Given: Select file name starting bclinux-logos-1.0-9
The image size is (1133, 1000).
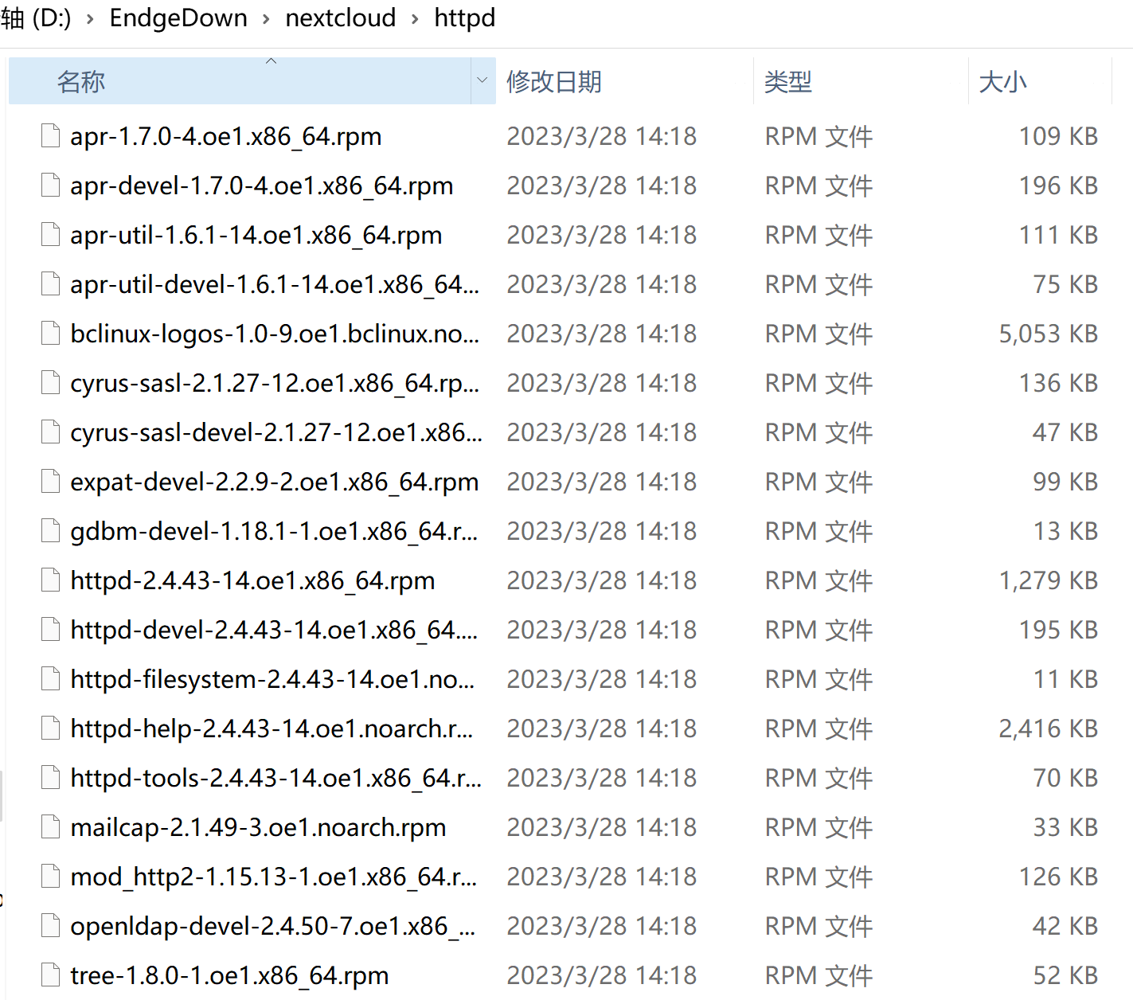Looking at the screenshot, I should pos(275,334).
